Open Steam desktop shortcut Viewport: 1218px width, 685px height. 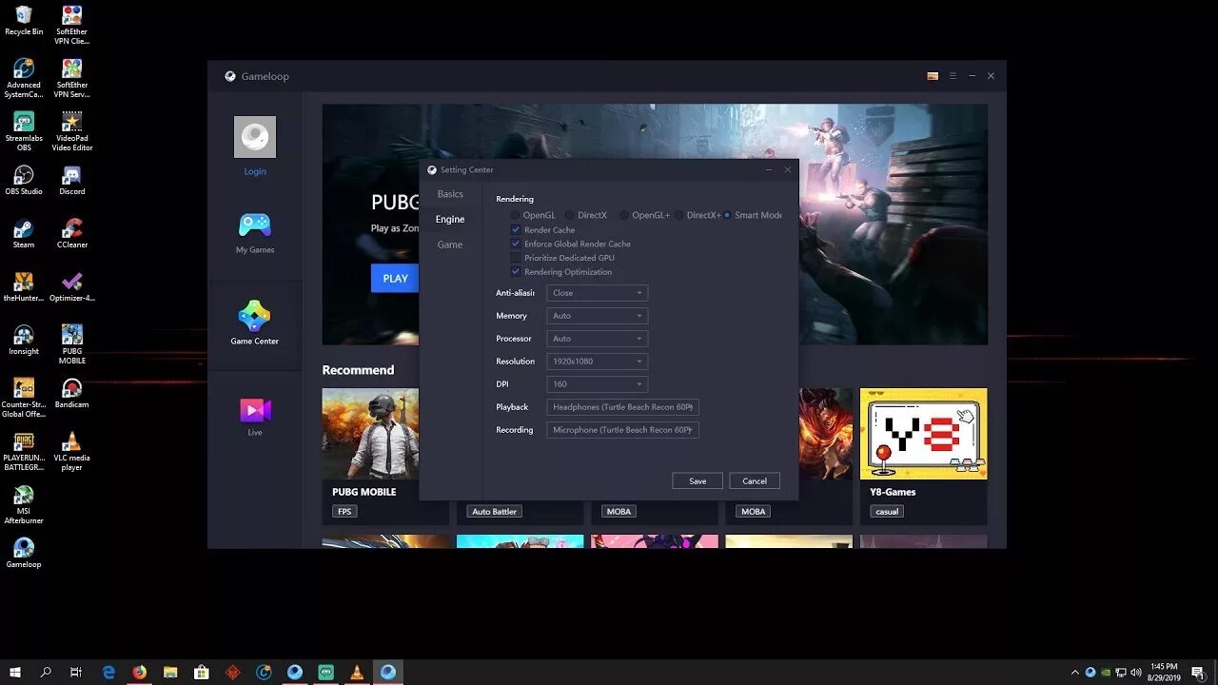coord(24,233)
